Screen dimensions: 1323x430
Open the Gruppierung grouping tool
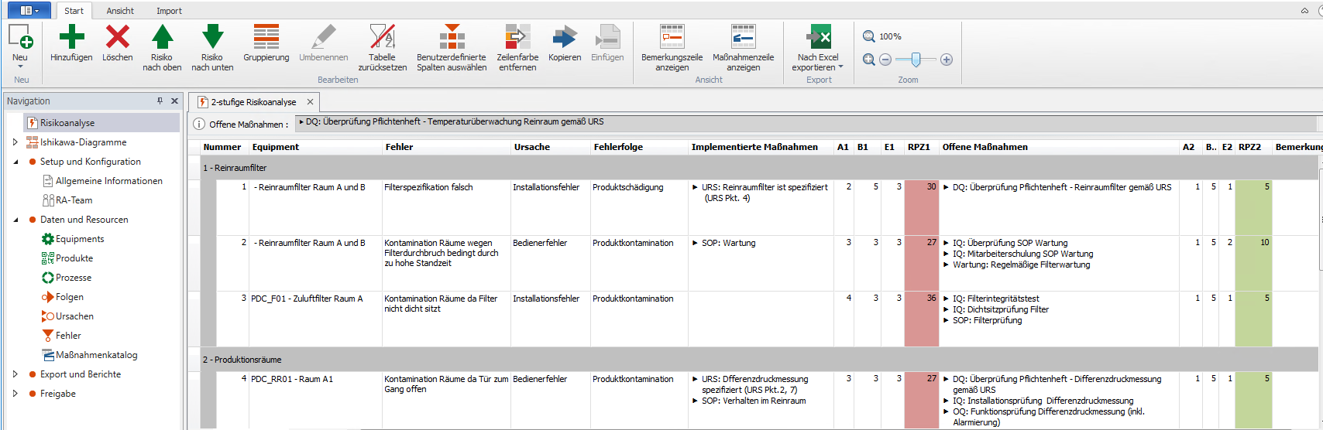click(266, 37)
